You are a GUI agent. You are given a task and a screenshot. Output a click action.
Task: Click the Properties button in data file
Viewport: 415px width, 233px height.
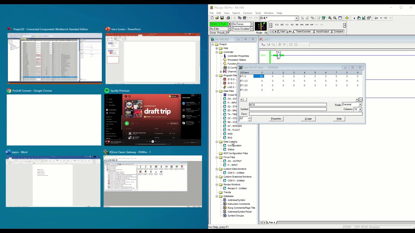pos(276,119)
